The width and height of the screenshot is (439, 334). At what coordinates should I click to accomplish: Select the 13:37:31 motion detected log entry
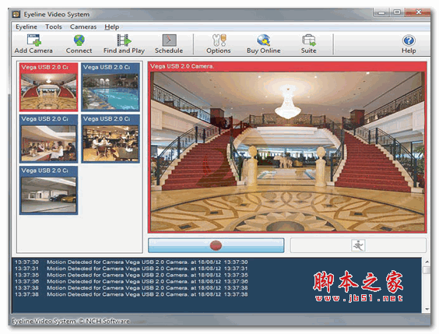pos(132,269)
